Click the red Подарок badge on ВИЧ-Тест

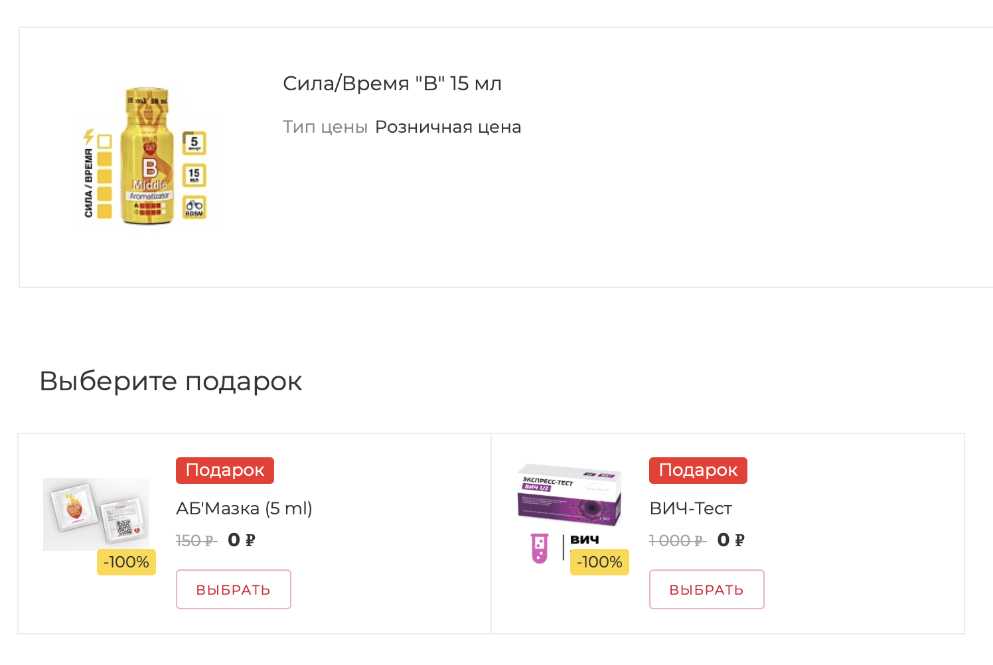698,470
